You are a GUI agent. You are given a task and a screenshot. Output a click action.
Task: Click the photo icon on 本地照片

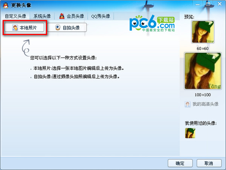point(15,28)
